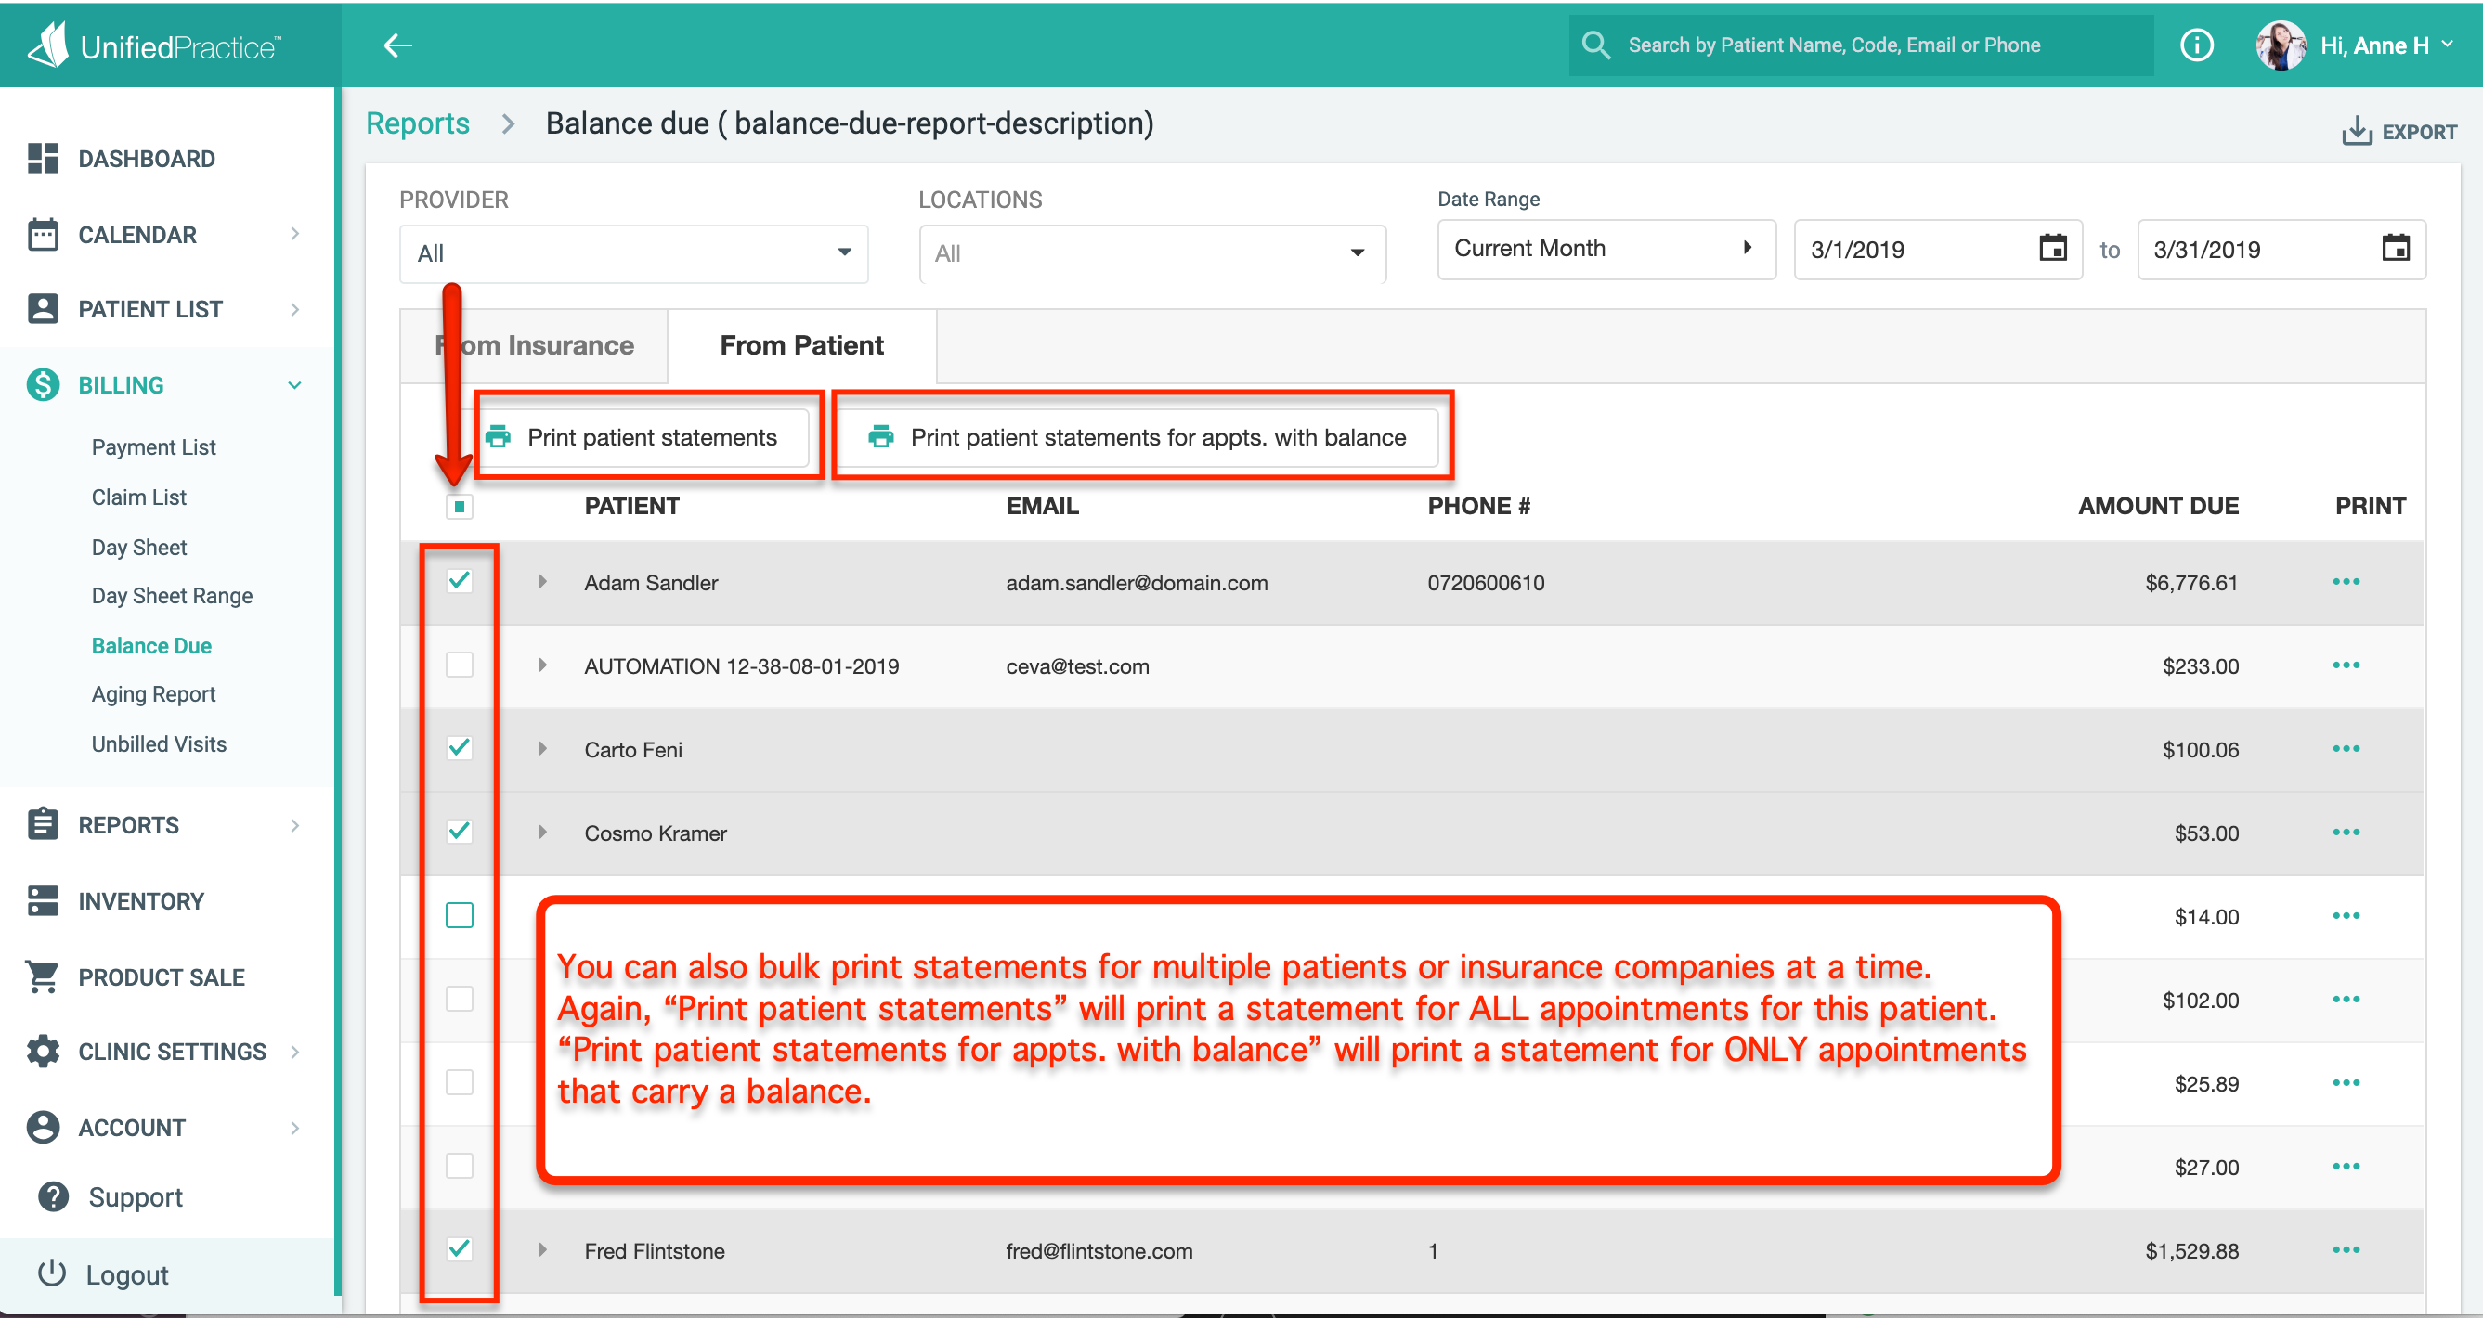Image resolution: width=2483 pixels, height=1318 pixels.
Task: Open Aging Report in Billing menu
Action: 153,693
